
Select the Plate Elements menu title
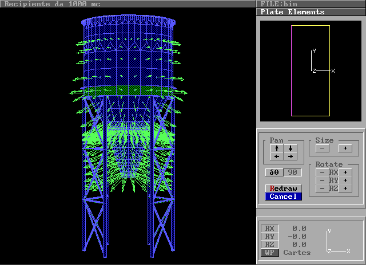292,11
